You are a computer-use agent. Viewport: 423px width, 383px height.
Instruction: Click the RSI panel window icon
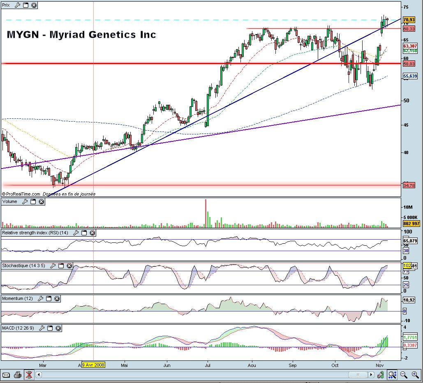(84, 233)
